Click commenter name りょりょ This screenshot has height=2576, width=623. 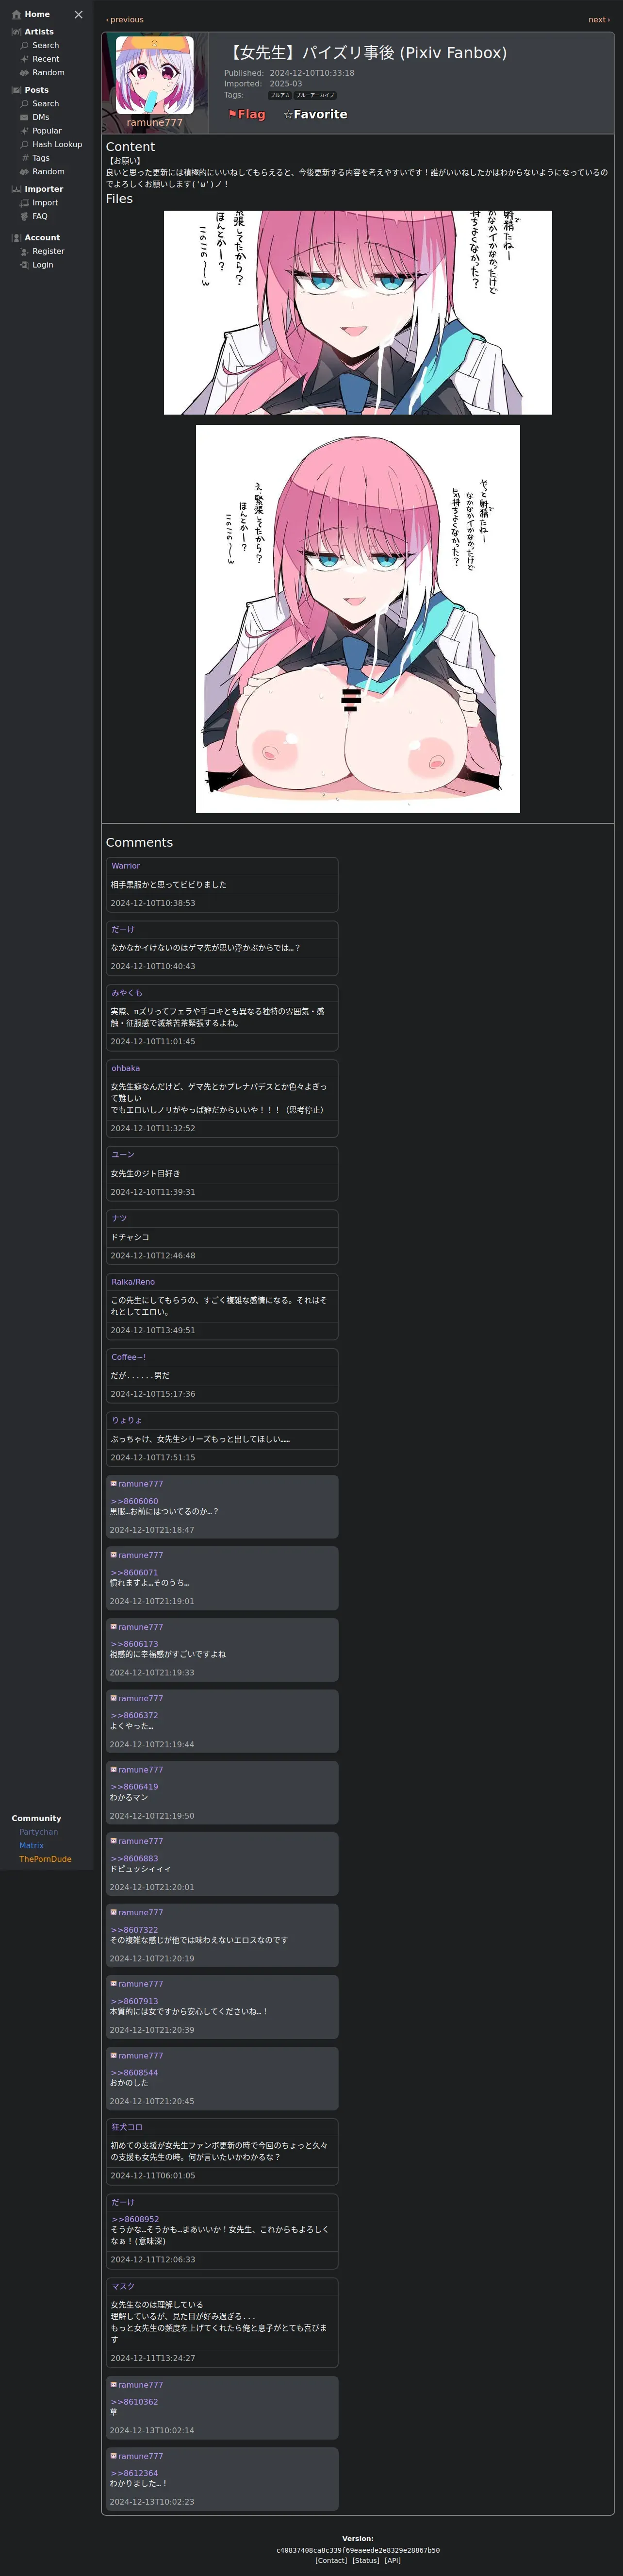126,1420
